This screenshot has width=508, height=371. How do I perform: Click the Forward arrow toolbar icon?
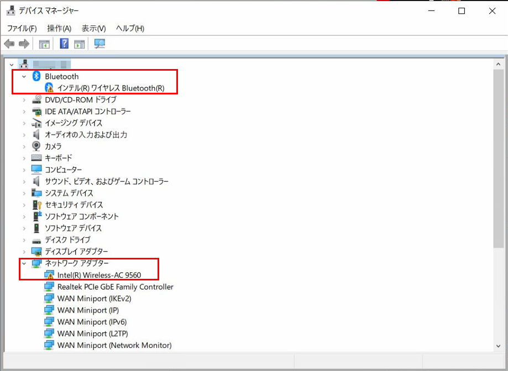(x=24, y=44)
